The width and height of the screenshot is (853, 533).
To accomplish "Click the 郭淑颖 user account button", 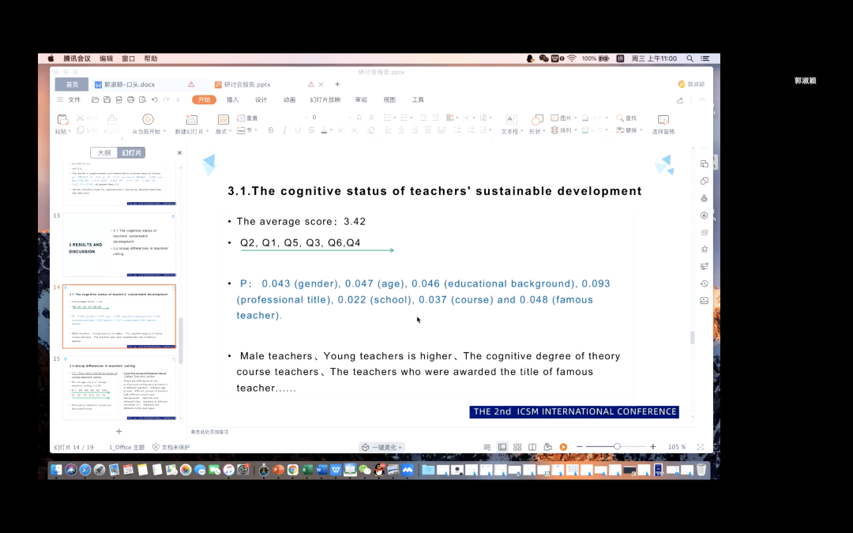I will (691, 84).
